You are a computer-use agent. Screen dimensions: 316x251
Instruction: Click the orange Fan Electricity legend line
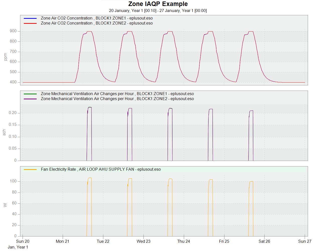coord(30,169)
